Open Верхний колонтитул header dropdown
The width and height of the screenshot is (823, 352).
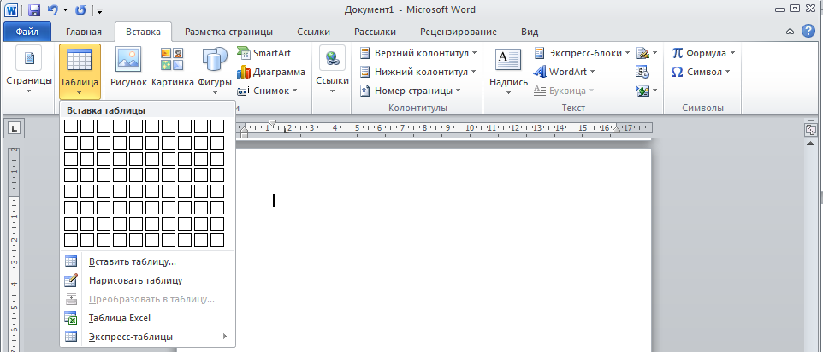point(419,53)
